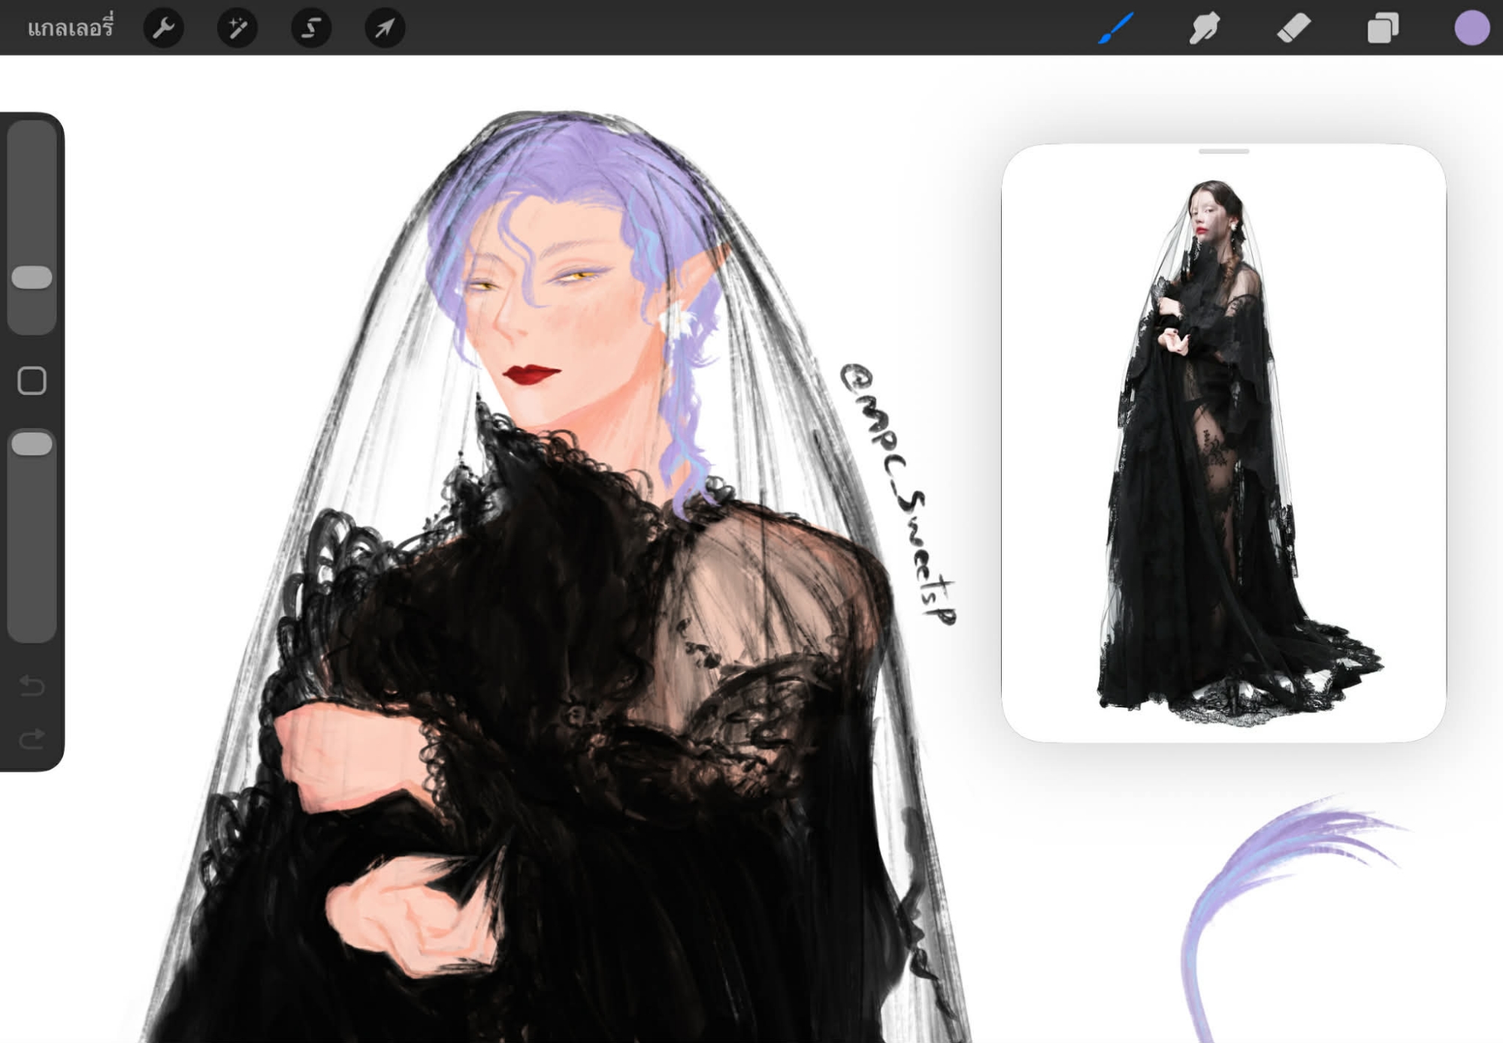Viewport: 1503px width, 1043px height.
Task: Select the Smudge finger tool
Action: click(1204, 29)
